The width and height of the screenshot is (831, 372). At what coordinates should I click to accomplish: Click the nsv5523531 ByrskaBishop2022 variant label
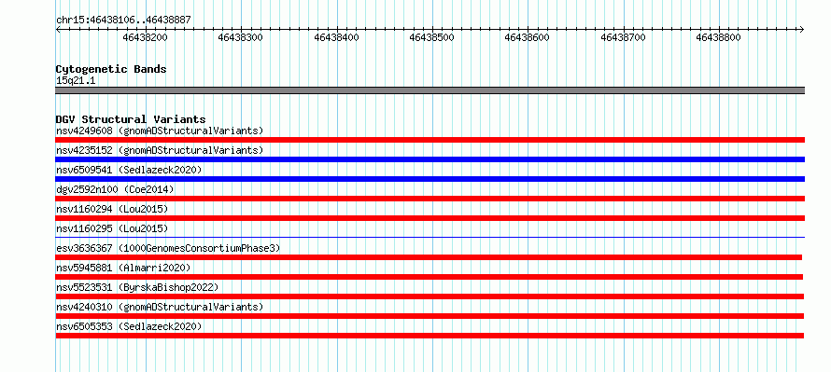point(137,287)
